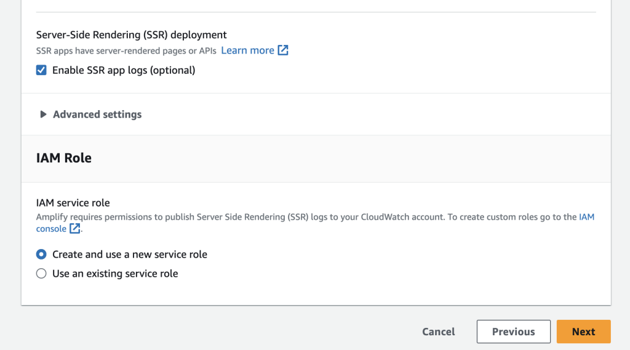
Task: Click the SSR apps have server-rendered pages text
Action: point(126,51)
